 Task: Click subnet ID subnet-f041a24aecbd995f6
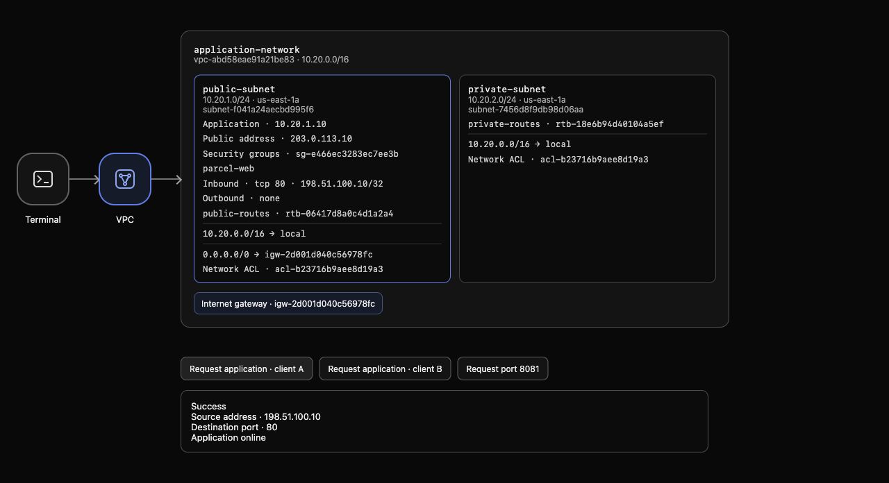coord(258,110)
